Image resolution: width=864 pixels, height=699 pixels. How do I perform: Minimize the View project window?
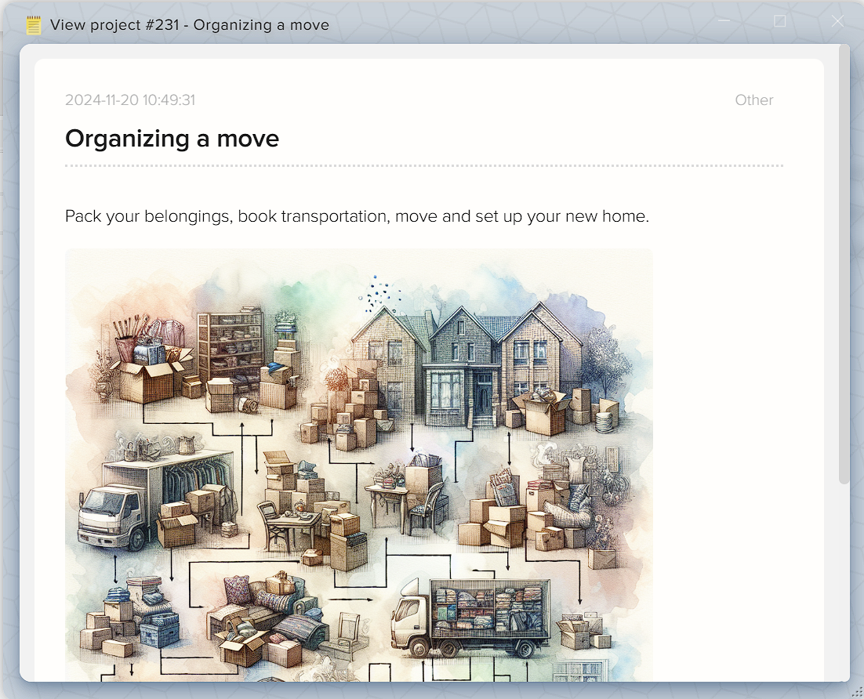point(724,21)
